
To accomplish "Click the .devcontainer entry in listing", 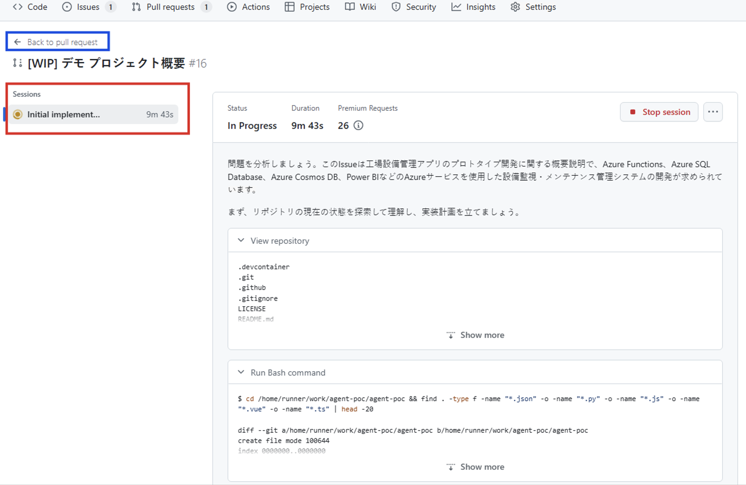I will [x=263, y=267].
